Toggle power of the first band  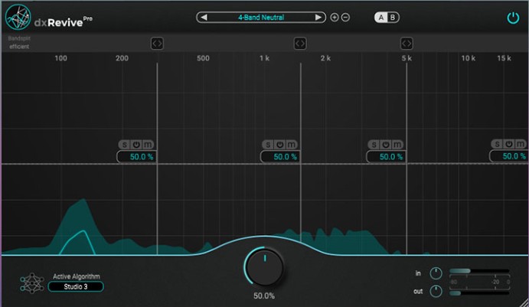(136, 145)
